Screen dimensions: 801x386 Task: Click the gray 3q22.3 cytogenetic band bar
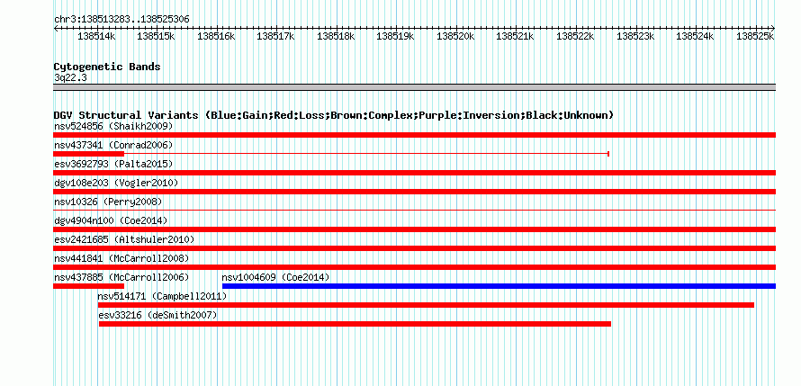point(414,87)
